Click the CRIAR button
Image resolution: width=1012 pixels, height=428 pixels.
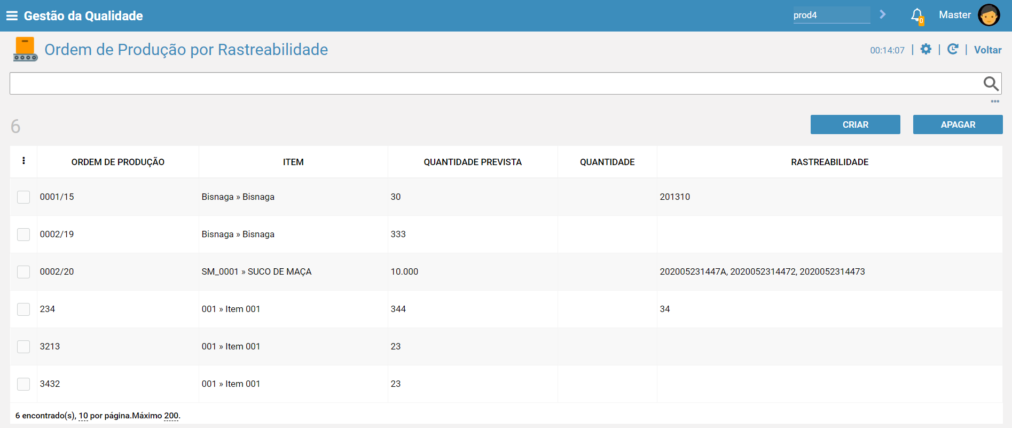tap(855, 124)
